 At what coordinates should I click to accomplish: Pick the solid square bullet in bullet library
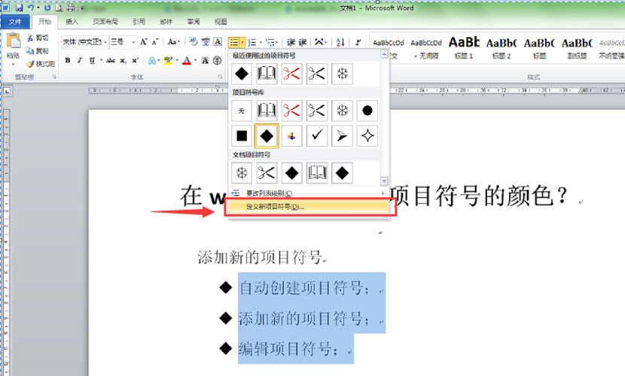pyautogui.click(x=242, y=135)
